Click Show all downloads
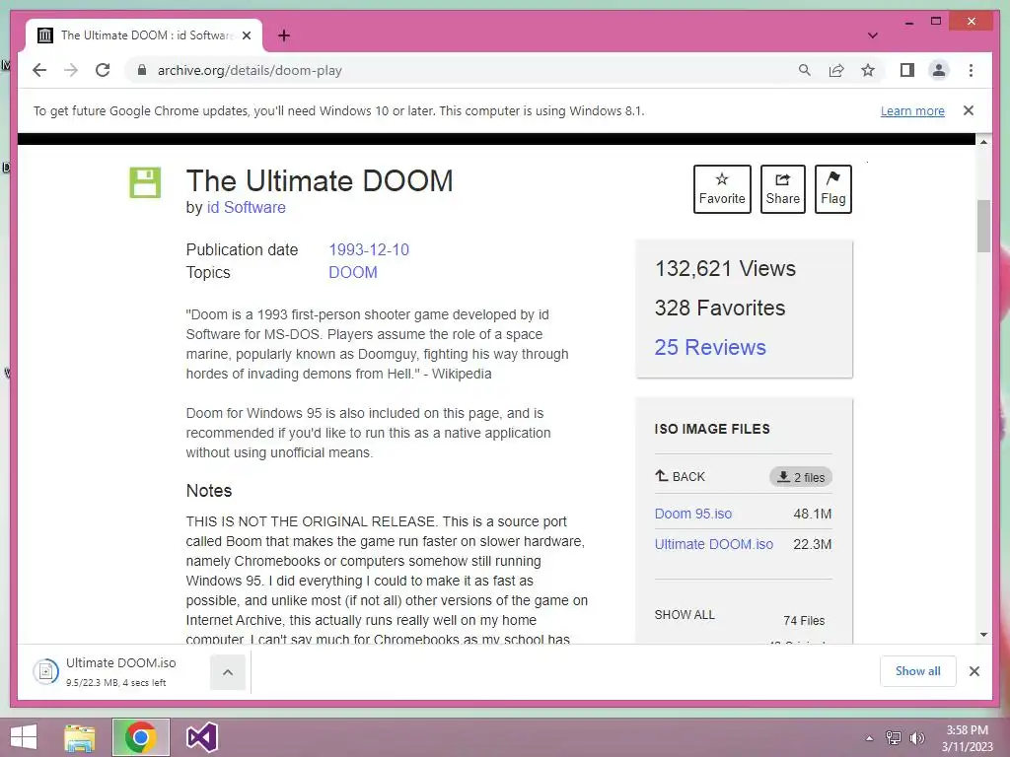Viewport: 1010px width, 757px height. (918, 671)
